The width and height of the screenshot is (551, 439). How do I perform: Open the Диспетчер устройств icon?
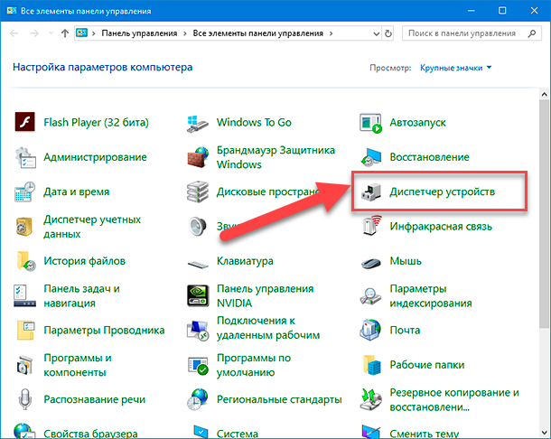tap(371, 191)
